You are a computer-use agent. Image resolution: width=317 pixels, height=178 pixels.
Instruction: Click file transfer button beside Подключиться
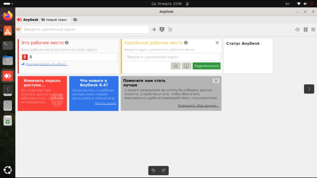pos(176,66)
